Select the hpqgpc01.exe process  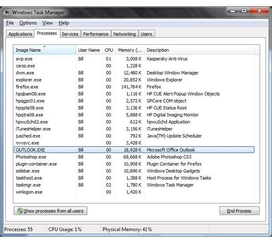click(134, 101)
